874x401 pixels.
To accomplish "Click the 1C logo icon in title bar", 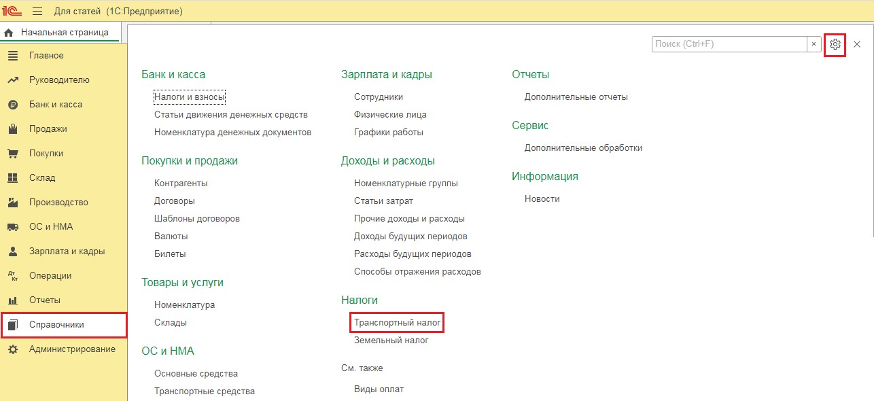I will click(12, 12).
